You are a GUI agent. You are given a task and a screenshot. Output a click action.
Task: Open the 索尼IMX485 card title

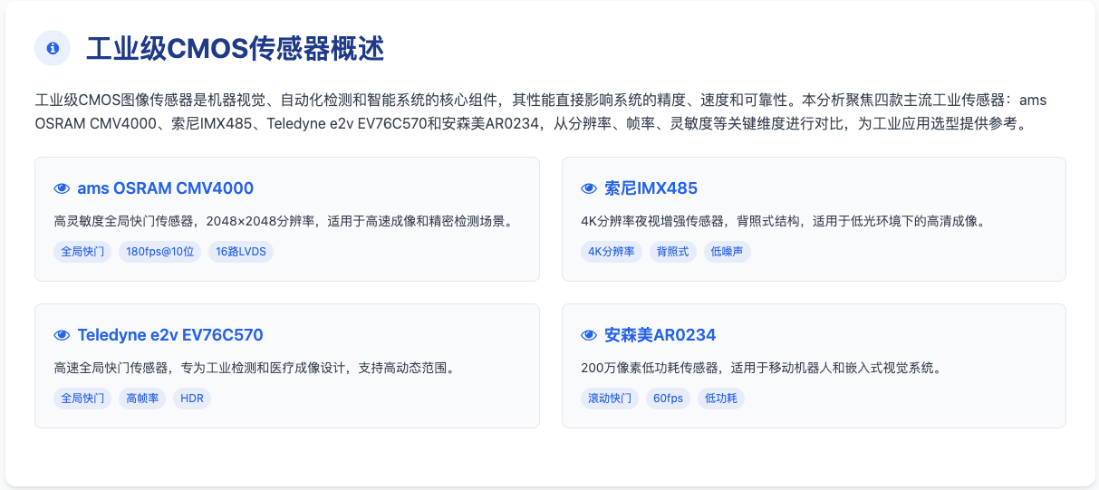[x=651, y=188]
